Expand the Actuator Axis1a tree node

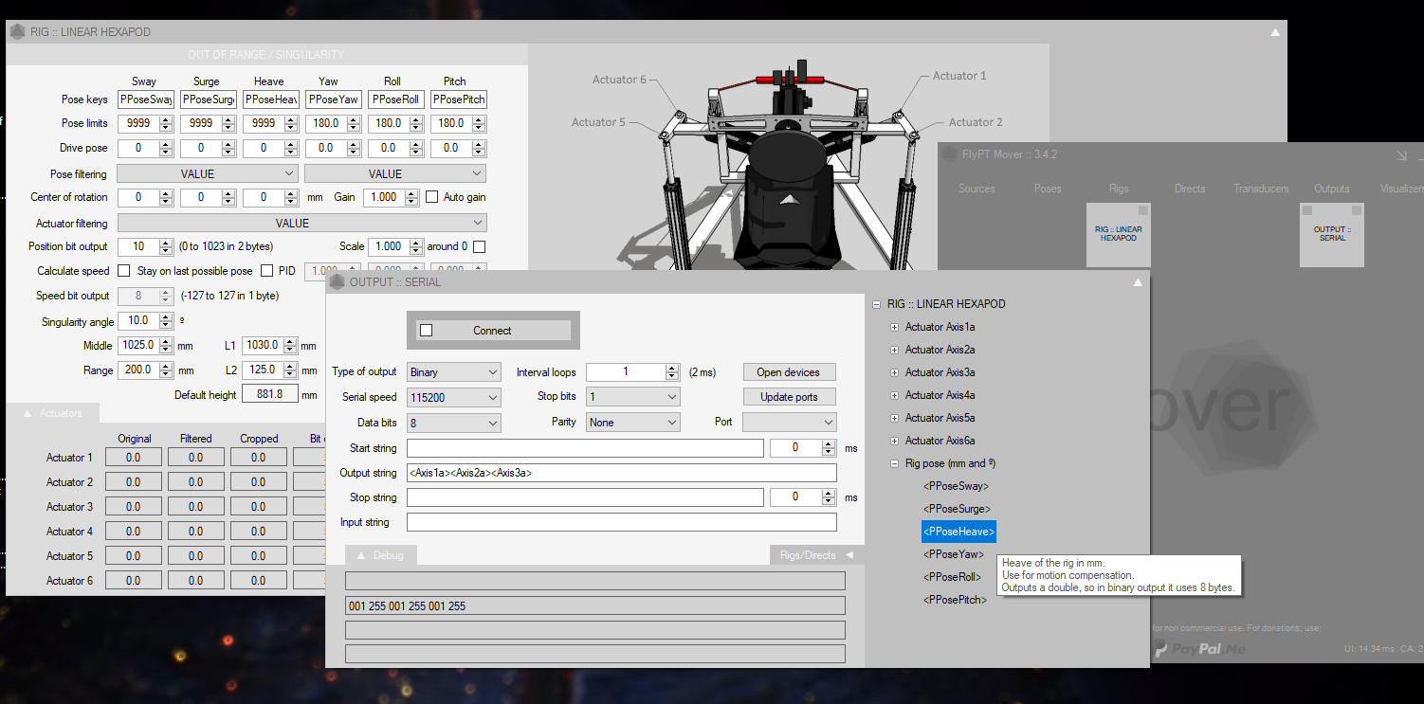click(894, 327)
